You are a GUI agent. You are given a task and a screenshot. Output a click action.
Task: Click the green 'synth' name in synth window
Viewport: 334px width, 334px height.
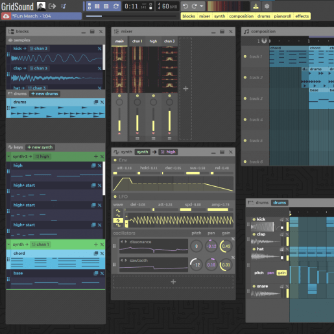point(143,152)
